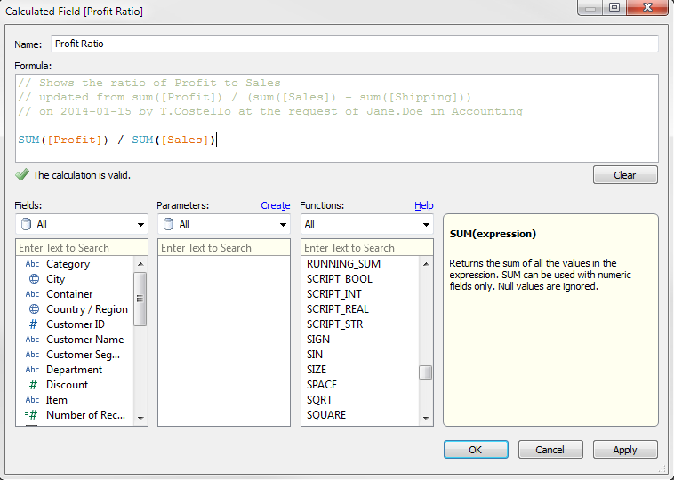Click [Profit] in the formula
Screen dimensions: 674x480
click(x=75, y=140)
